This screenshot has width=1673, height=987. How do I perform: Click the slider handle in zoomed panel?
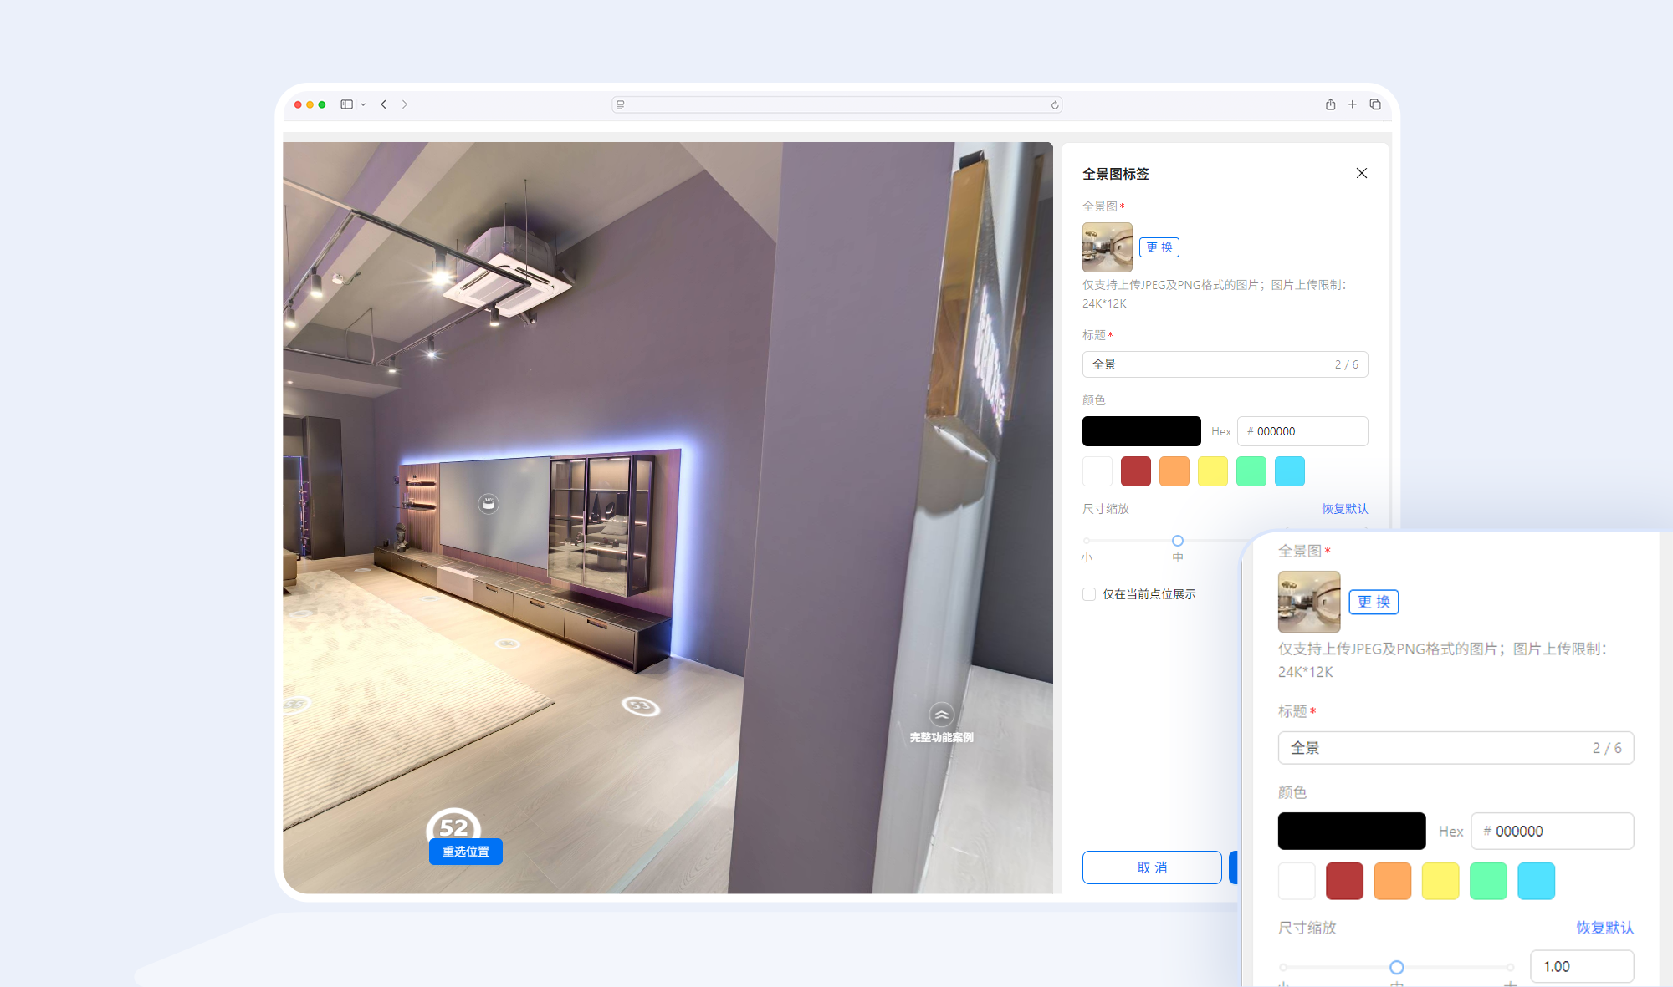click(x=1397, y=967)
